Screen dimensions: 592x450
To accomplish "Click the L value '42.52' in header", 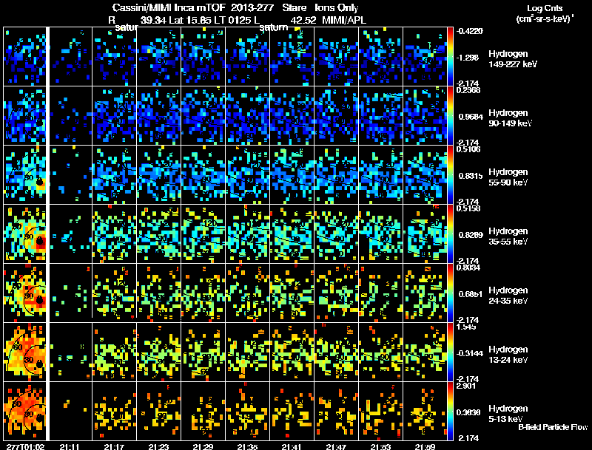I will point(303,20).
